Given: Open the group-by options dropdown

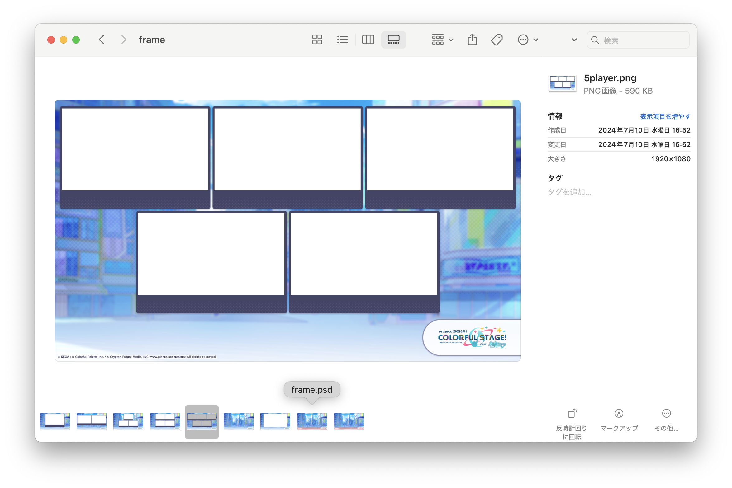Looking at the screenshot, I should 442,40.
